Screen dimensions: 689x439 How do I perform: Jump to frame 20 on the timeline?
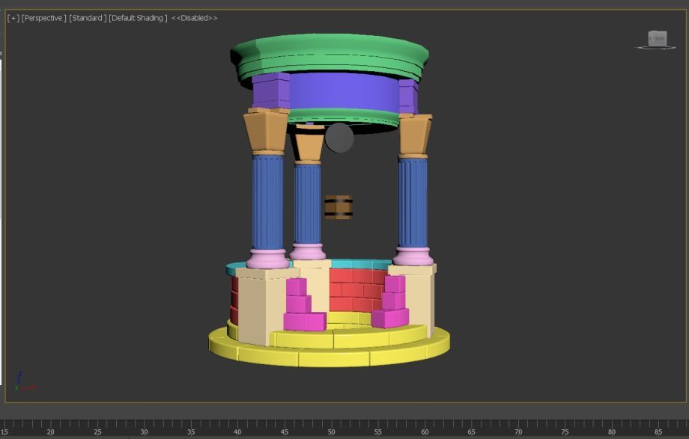[x=50, y=432]
